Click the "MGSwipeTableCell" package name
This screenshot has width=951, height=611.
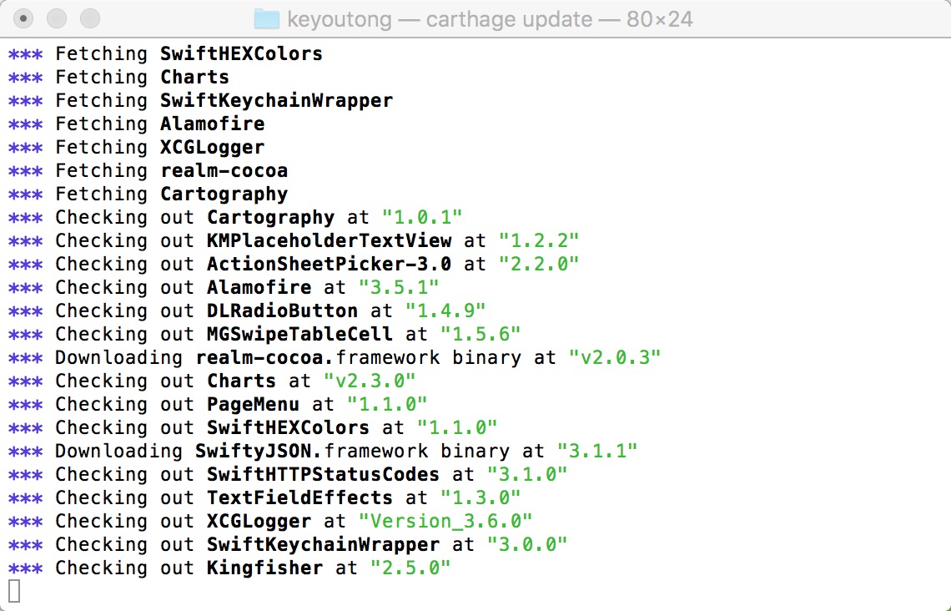point(299,334)
